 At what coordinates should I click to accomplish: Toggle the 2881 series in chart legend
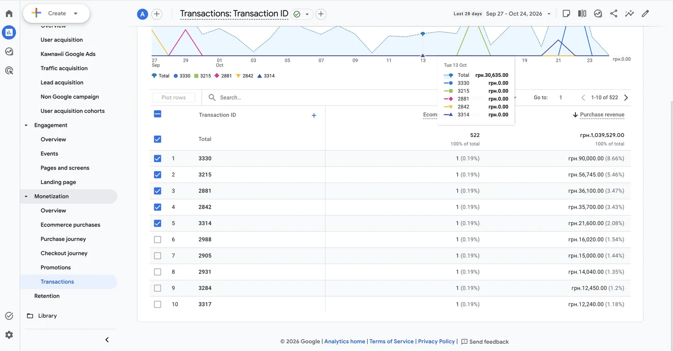coord(224,76)
